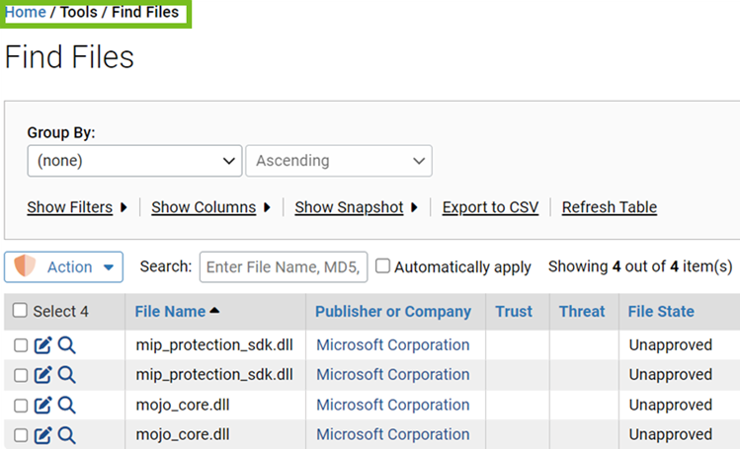Click edit icon for first mip_protection_sdk.dll row
740x449 pixels.
[43, 345]
